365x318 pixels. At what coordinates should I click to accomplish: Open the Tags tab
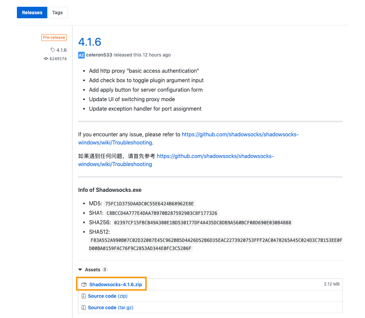[x=57, y=13]
